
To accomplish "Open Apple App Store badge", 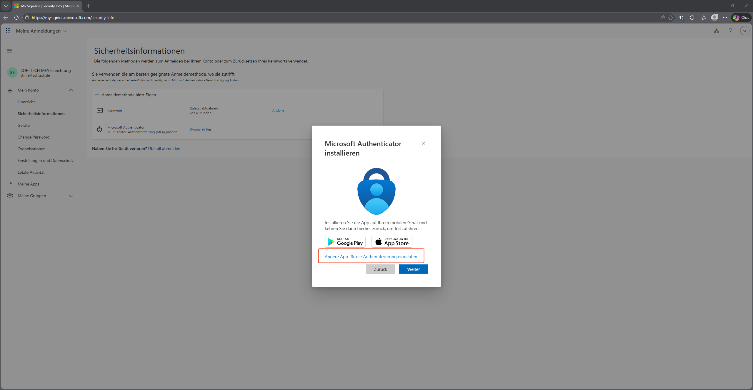I will [392, 242].
